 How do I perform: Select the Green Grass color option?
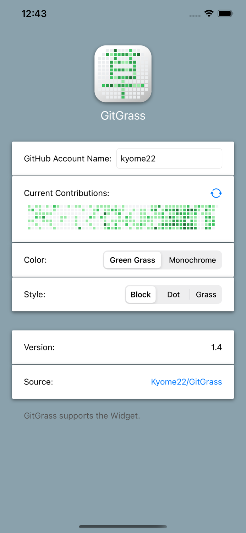point(132,260)
